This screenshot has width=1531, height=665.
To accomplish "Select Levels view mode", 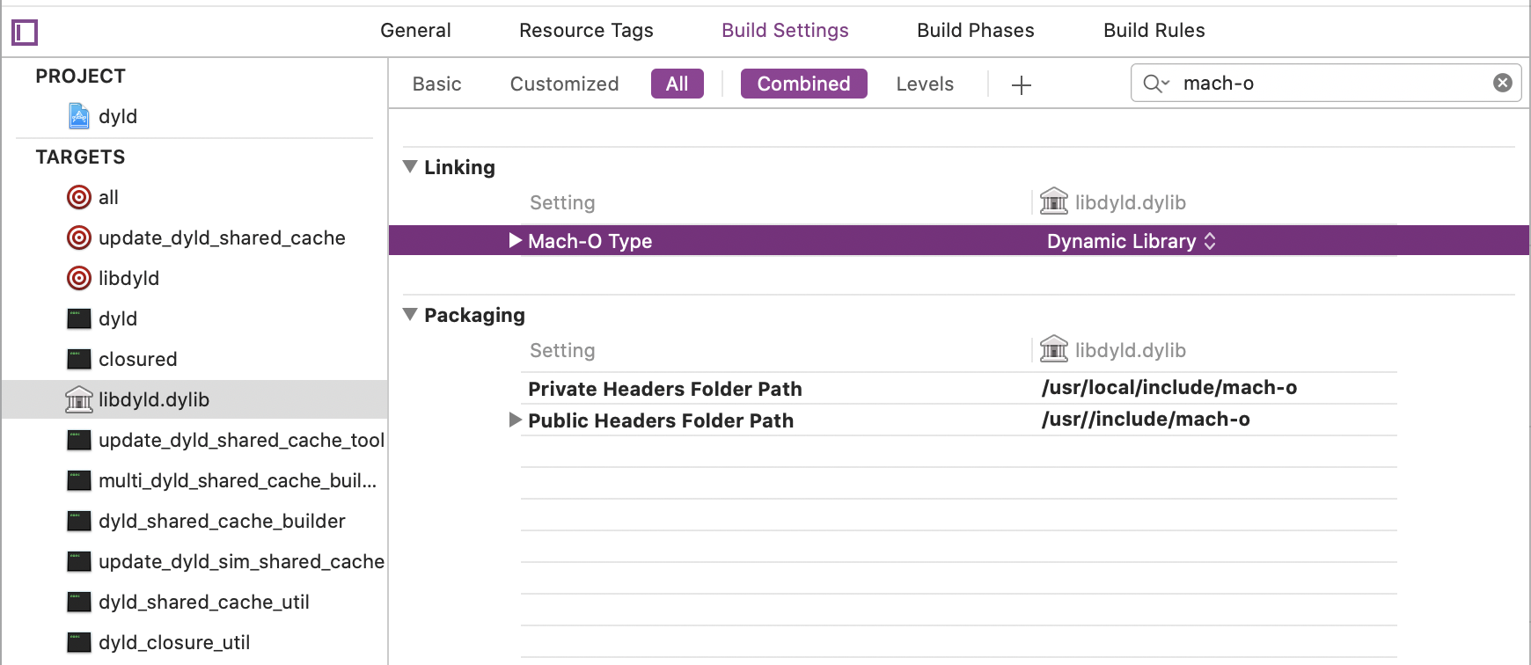I will click(x=925, y=84).
